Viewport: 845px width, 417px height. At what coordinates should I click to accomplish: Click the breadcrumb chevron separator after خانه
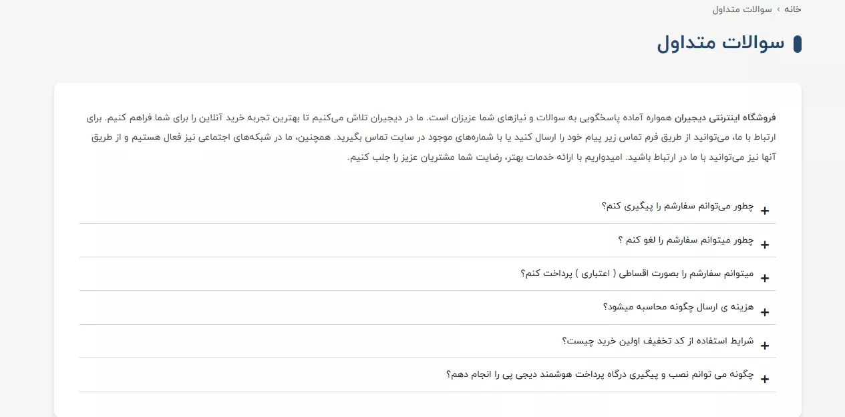click(x=778, y=9)
